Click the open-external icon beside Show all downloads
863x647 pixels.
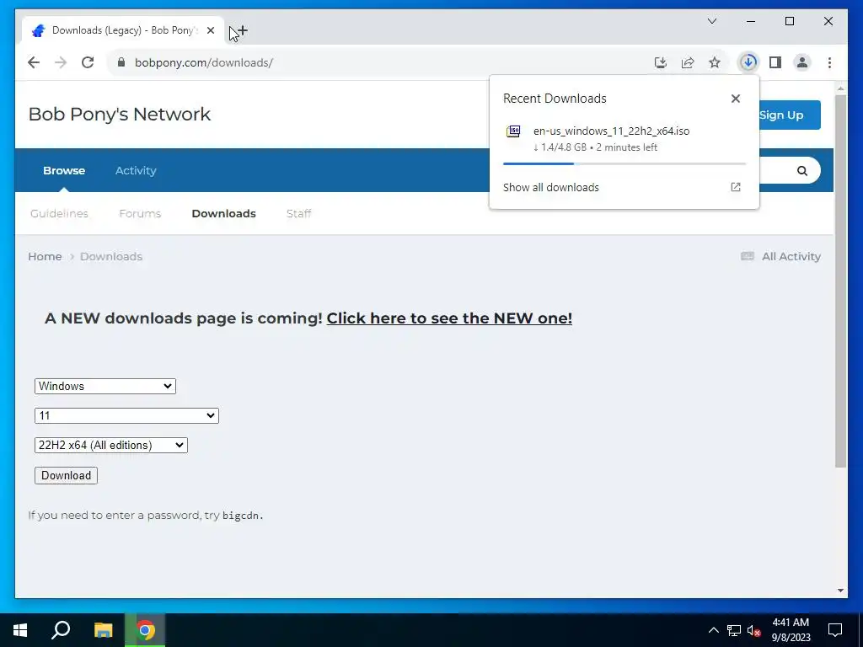(735, 187)
